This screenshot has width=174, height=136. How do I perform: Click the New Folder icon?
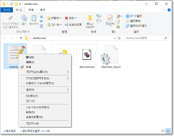(x=90, y=18)
